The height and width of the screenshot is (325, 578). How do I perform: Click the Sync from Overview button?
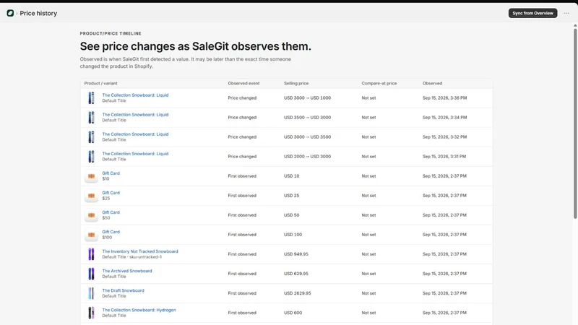(x=532, y=13)
